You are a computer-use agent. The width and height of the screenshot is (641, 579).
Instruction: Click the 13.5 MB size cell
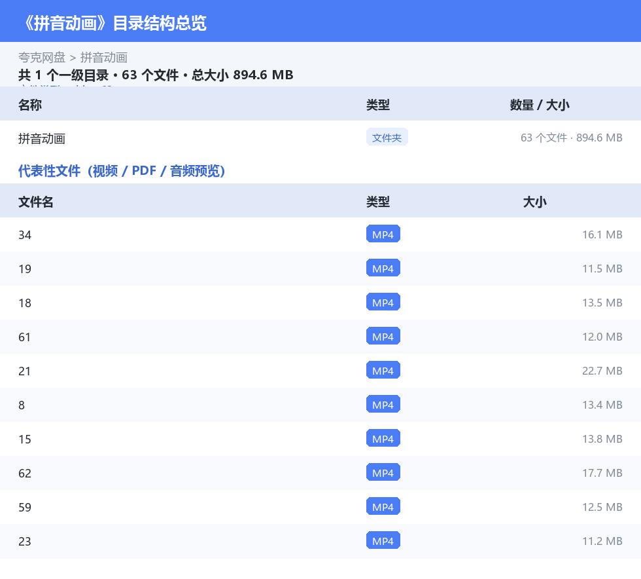tap(602, 303)
